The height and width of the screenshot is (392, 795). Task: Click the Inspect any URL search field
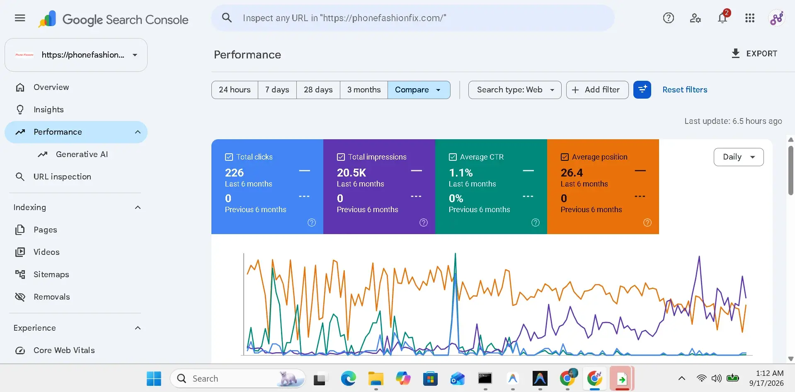click(x=412, y=18)
